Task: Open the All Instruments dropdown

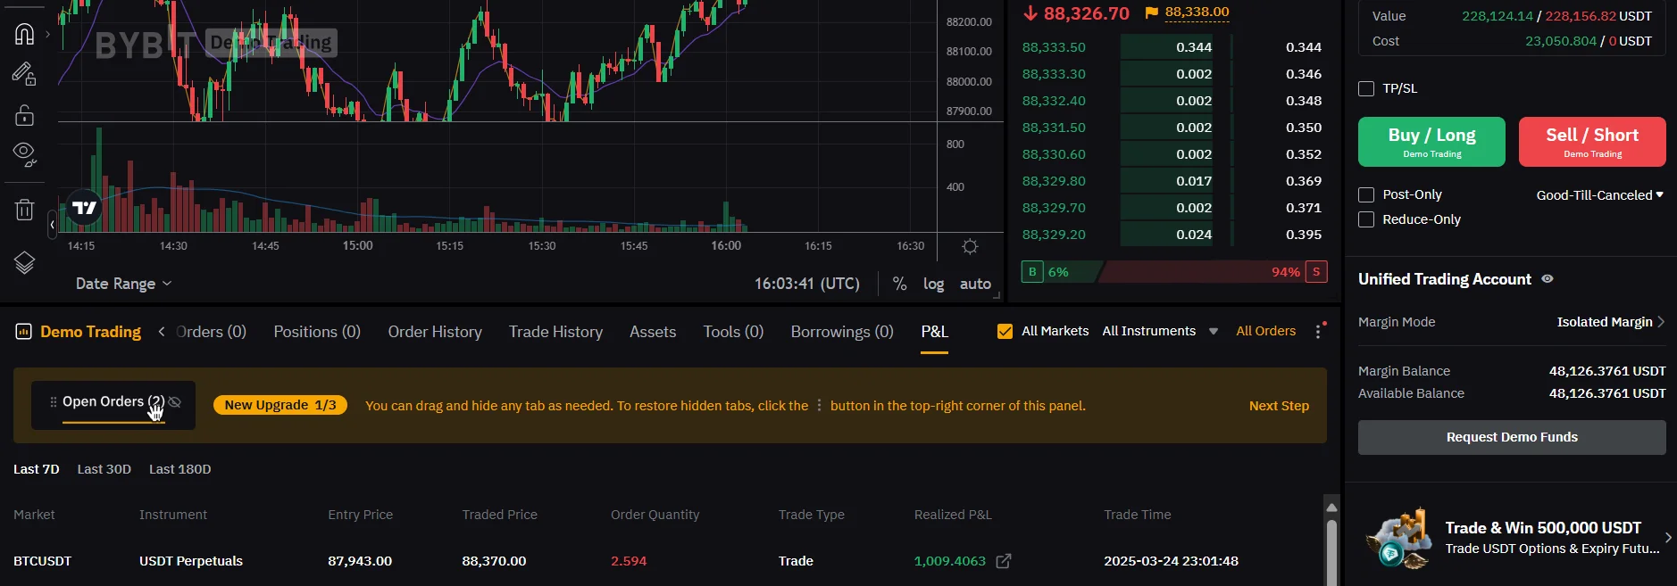Action: point(1160,331)
